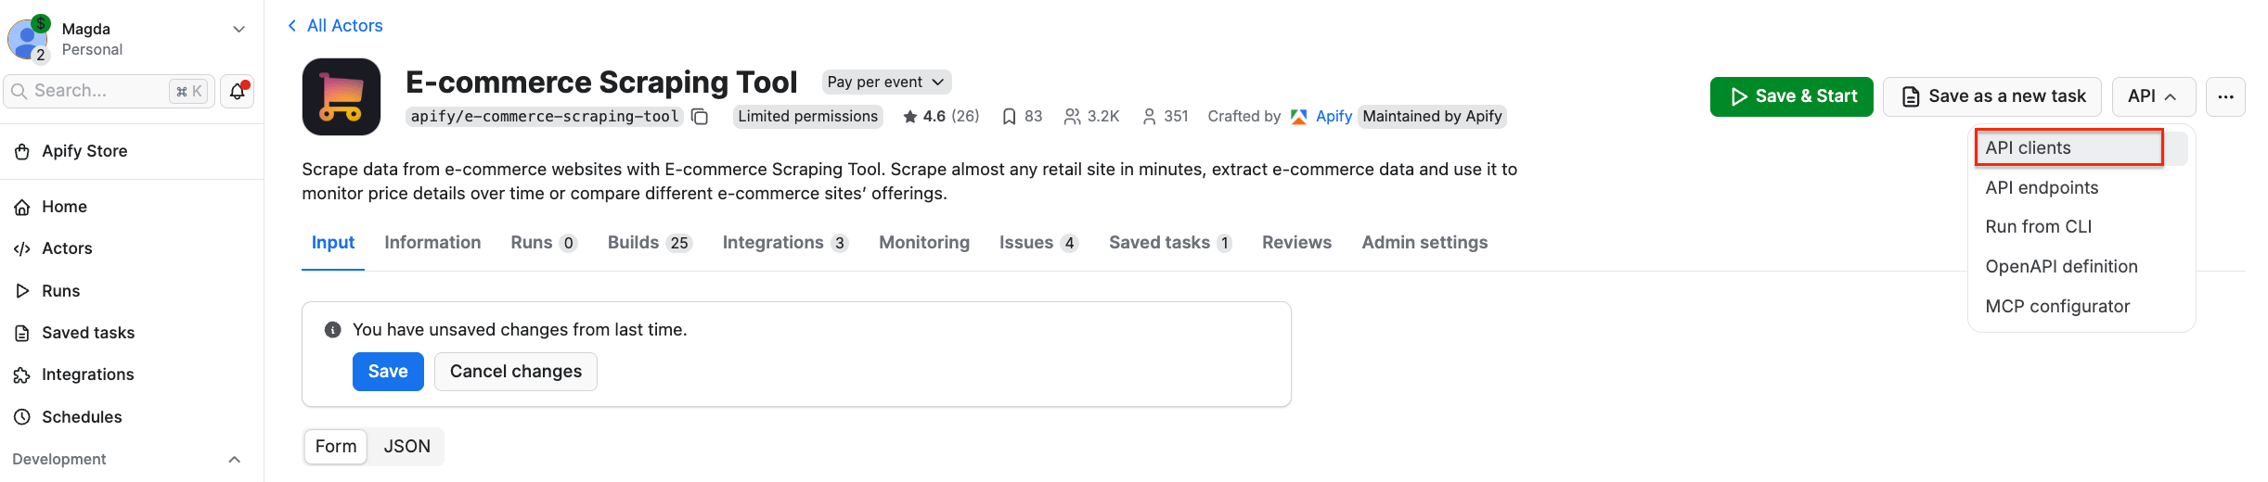Open the Reviews tab
The width and height of the screenshot is (2268, 482).
click(1296, 243)
